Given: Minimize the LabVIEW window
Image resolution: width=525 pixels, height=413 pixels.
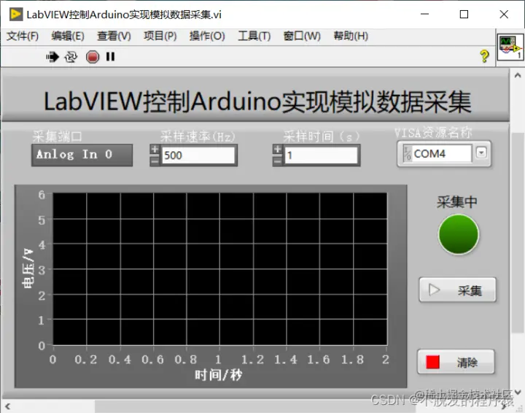Looking at the screenshot, I should (x=424, y=14).
